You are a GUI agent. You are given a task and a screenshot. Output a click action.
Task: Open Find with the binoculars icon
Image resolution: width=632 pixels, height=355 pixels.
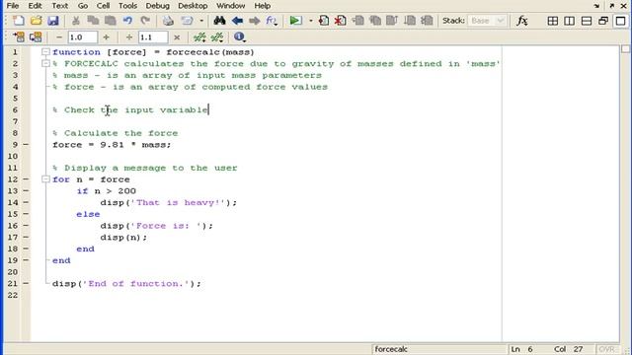pos(219,21)
